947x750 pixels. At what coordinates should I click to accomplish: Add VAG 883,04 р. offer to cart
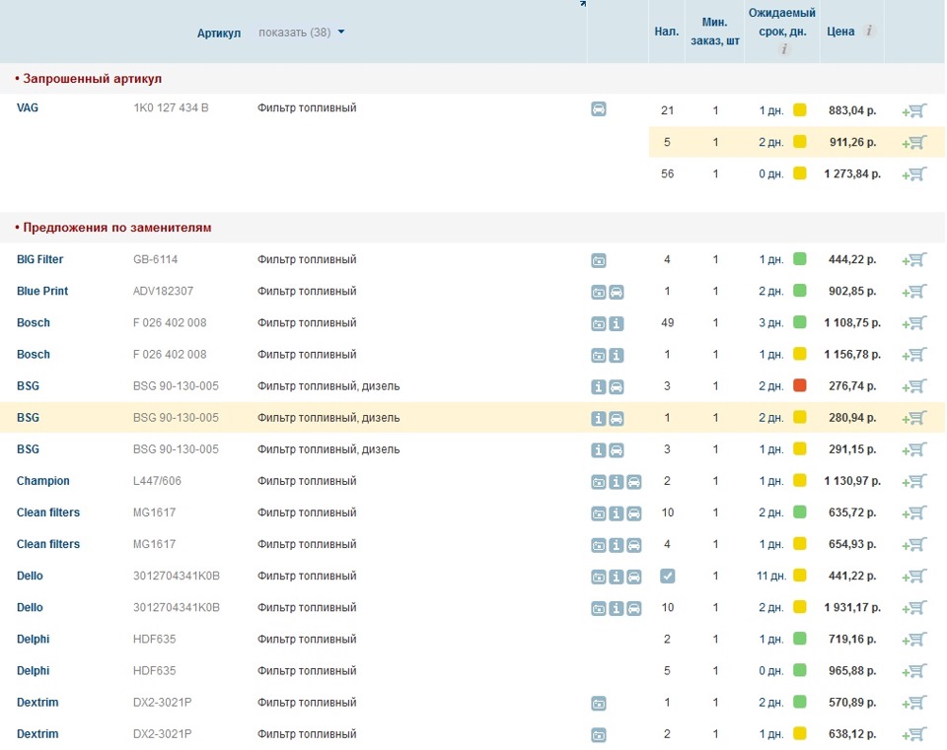pos(914,111)
